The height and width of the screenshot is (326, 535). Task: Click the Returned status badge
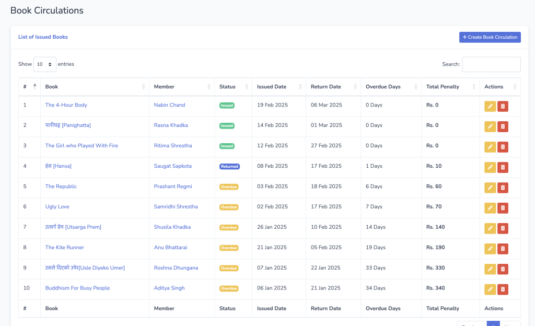[x=230, y=167]
